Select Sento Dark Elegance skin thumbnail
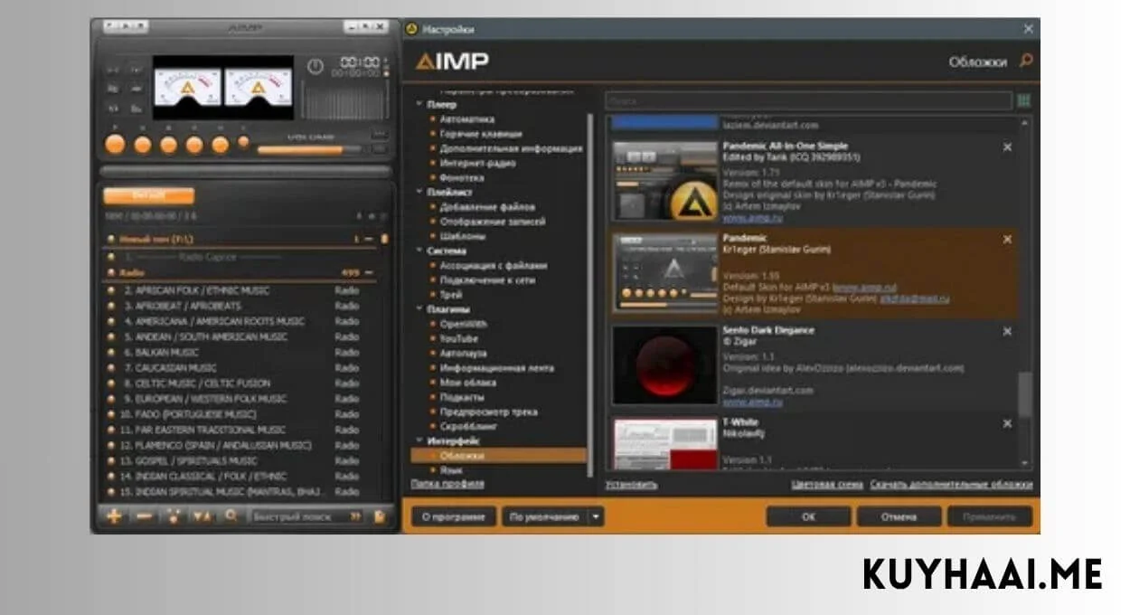This screenshot has width=1130, height=615. [x=665, y=364]
